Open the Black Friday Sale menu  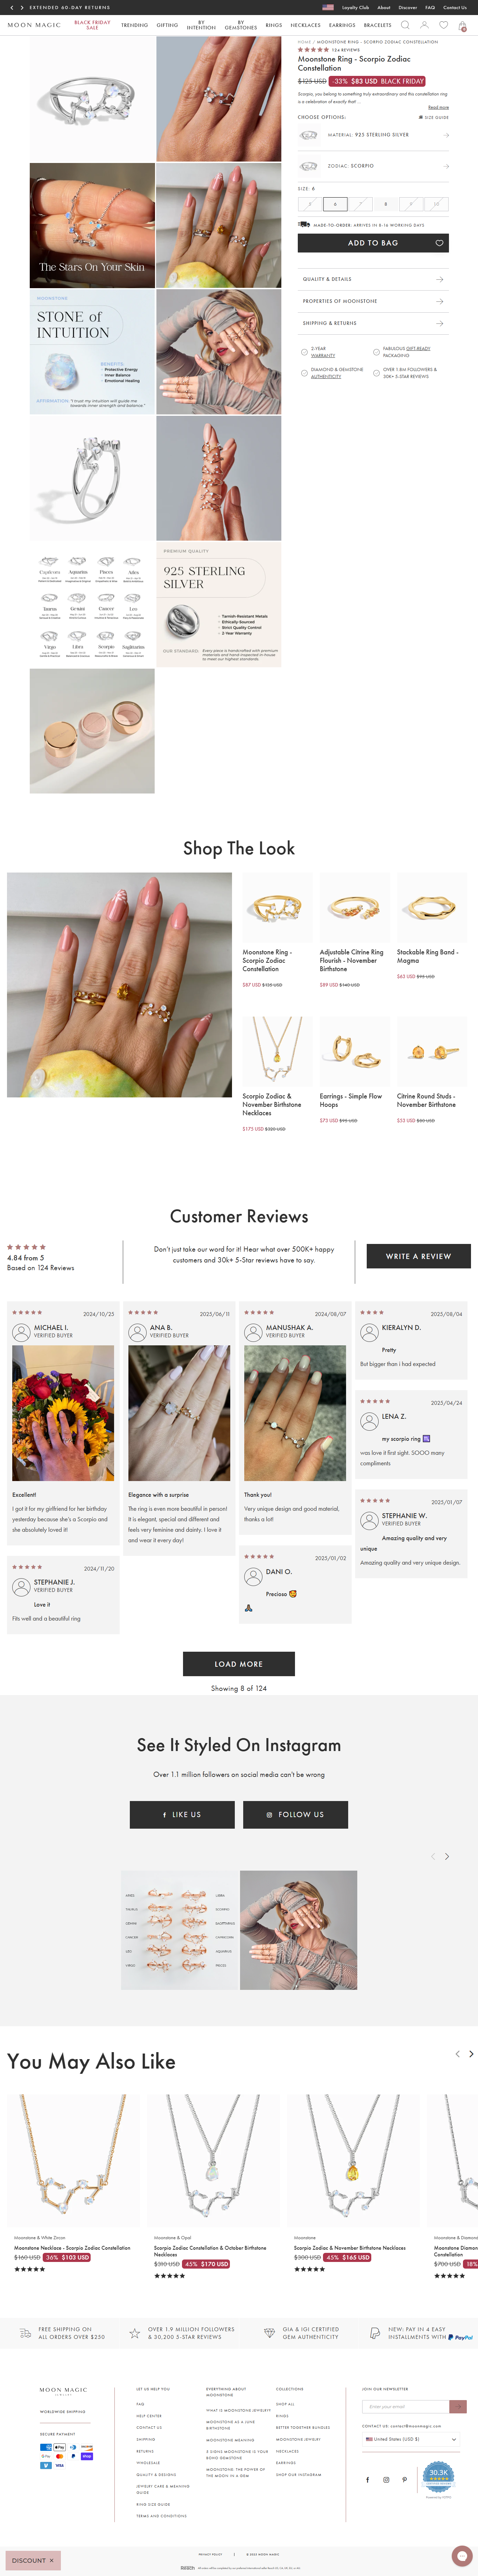click(92, 25)
